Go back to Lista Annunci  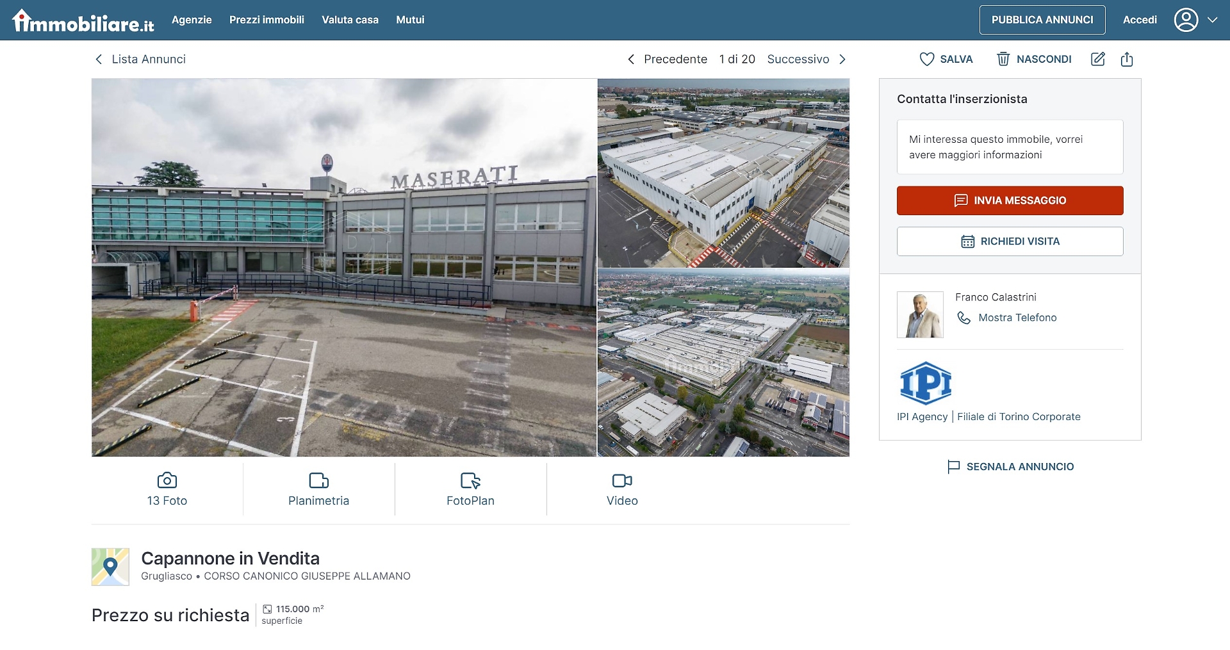coord(149,59)
